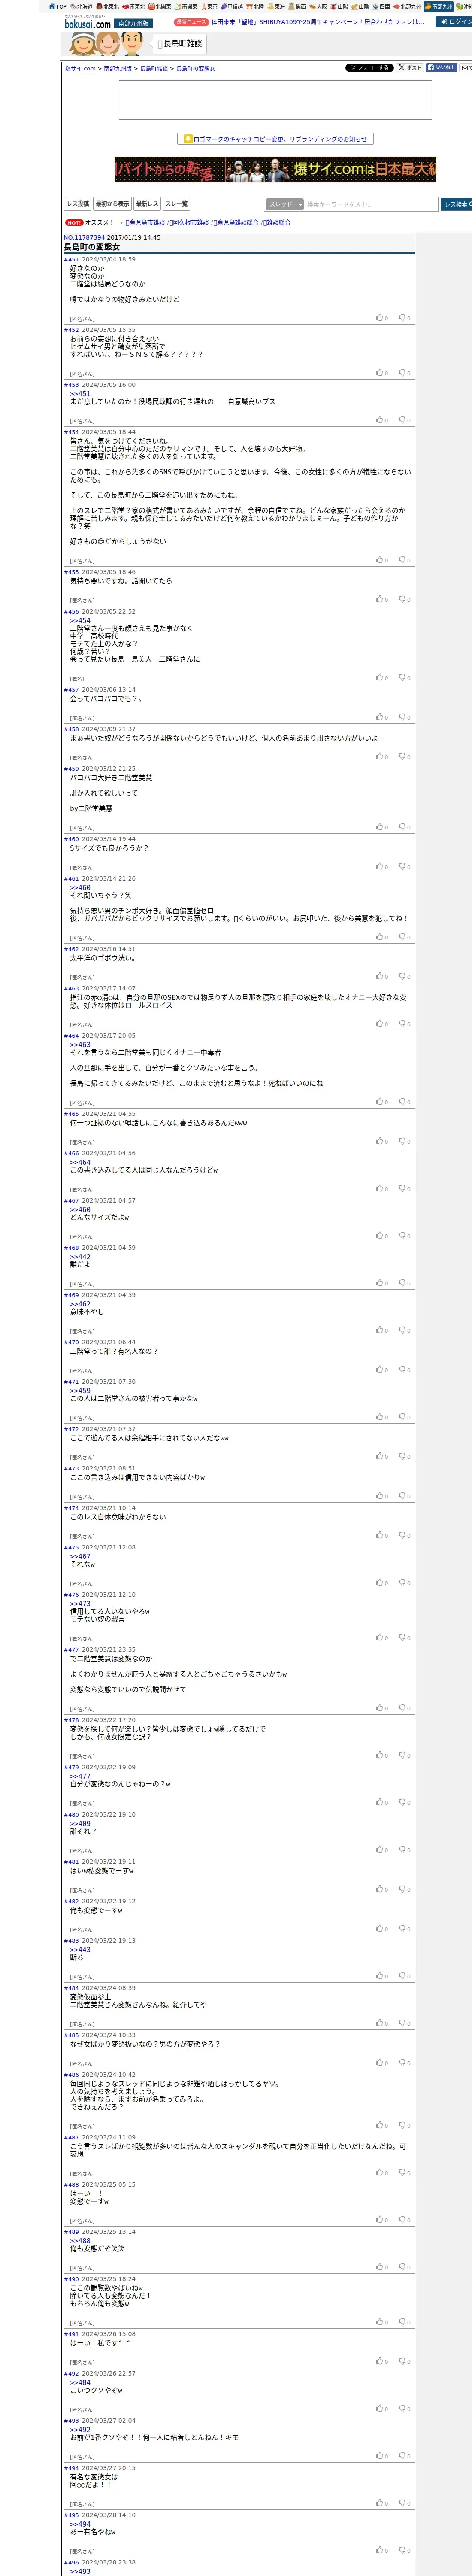Thumbs down post #493
The width and height of the screenshot is (472, 2576).
click(402, 2456)
